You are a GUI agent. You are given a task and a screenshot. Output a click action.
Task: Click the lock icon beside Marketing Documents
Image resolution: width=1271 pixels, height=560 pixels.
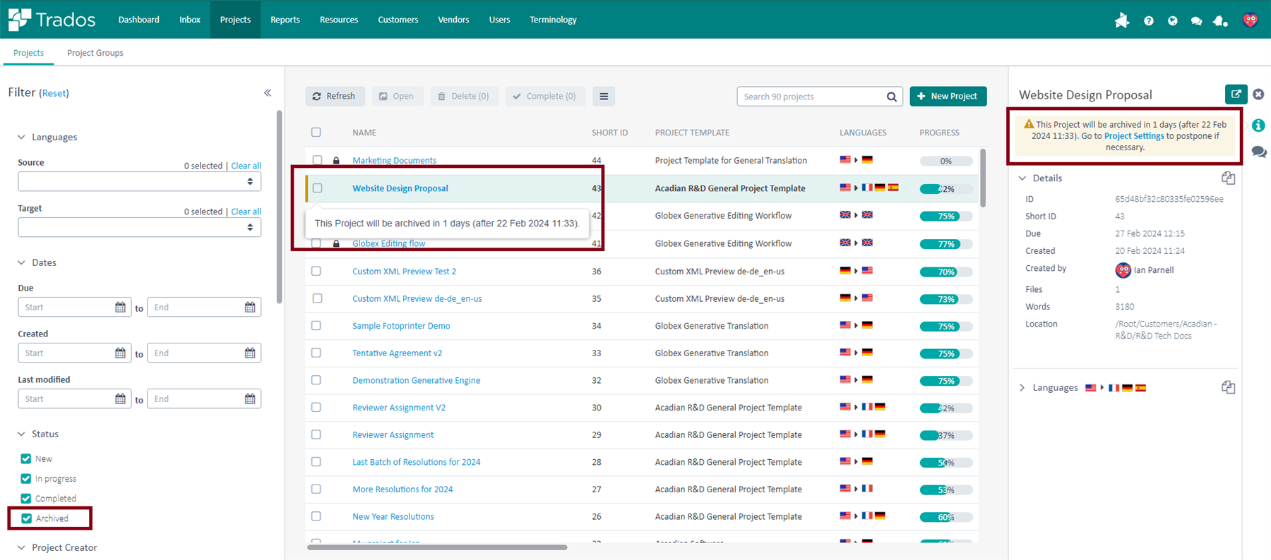tap(336, 161)
